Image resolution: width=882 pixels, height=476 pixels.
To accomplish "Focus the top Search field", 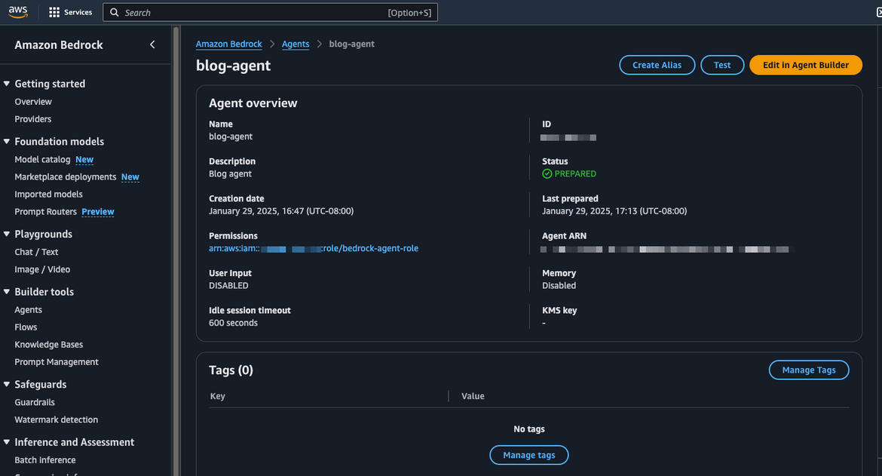I will click(x=270, y=12).
